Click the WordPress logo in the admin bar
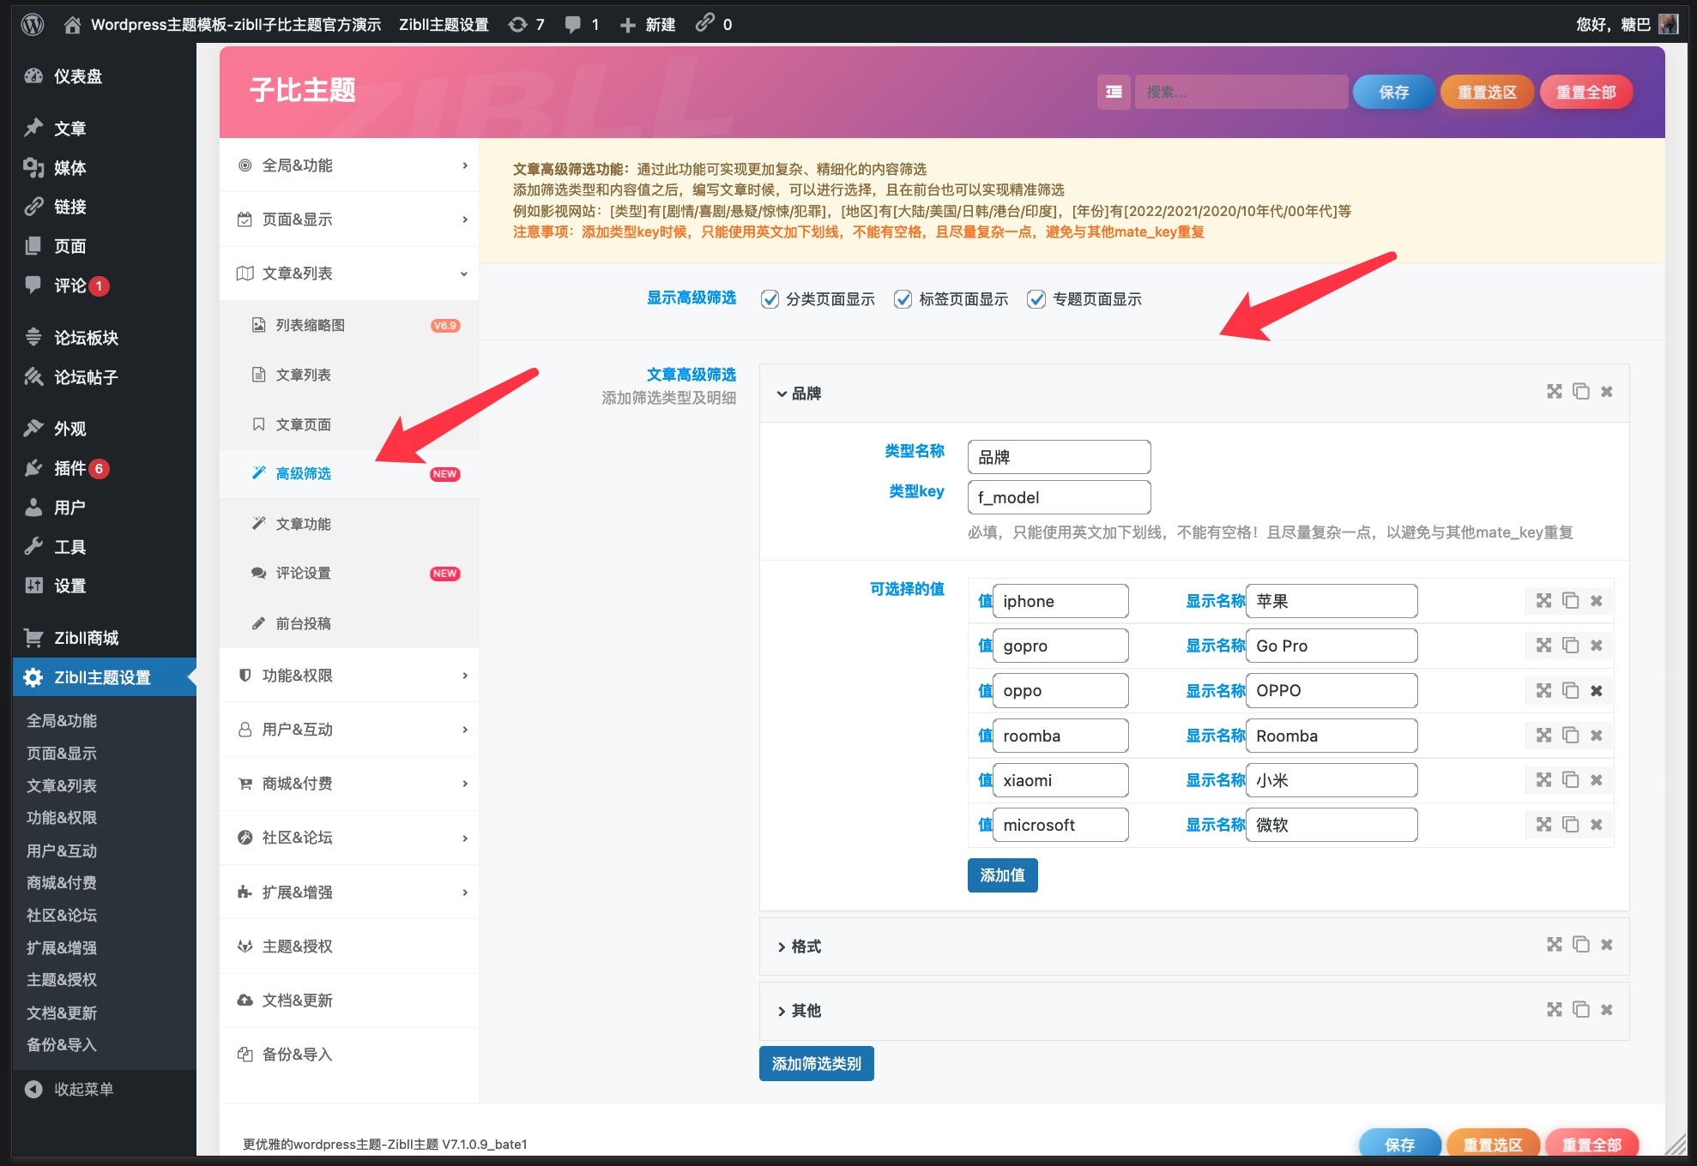The width and height of the screenshot is (1697, 1166). pos(32,24)
